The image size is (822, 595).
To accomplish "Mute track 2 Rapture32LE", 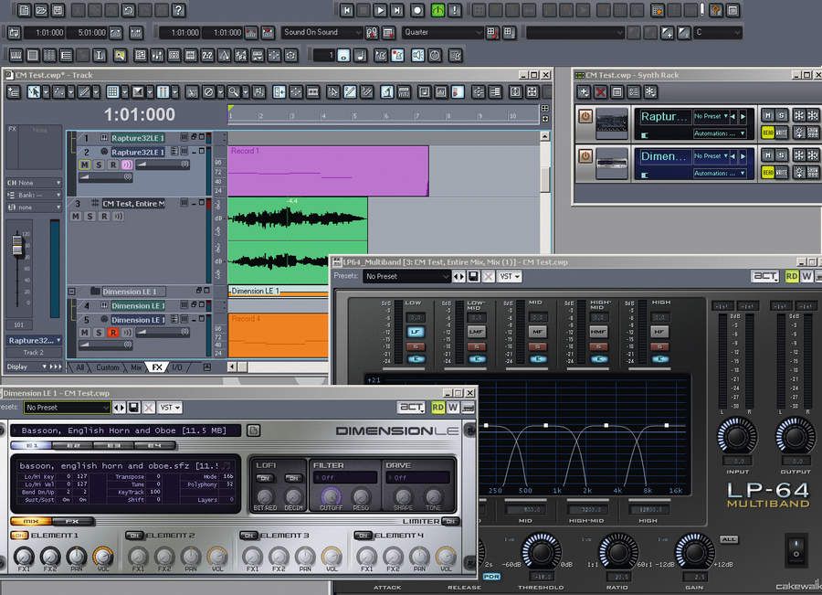I will coord(84,165).
